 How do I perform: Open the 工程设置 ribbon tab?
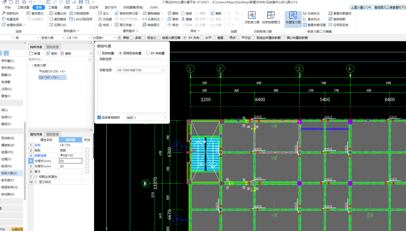tap(23, 7)
